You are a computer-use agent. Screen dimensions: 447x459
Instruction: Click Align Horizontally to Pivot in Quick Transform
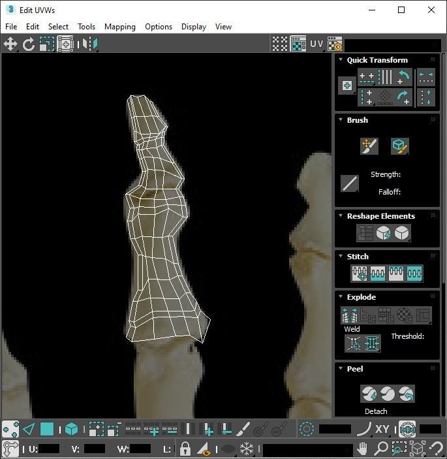[367, 77]
